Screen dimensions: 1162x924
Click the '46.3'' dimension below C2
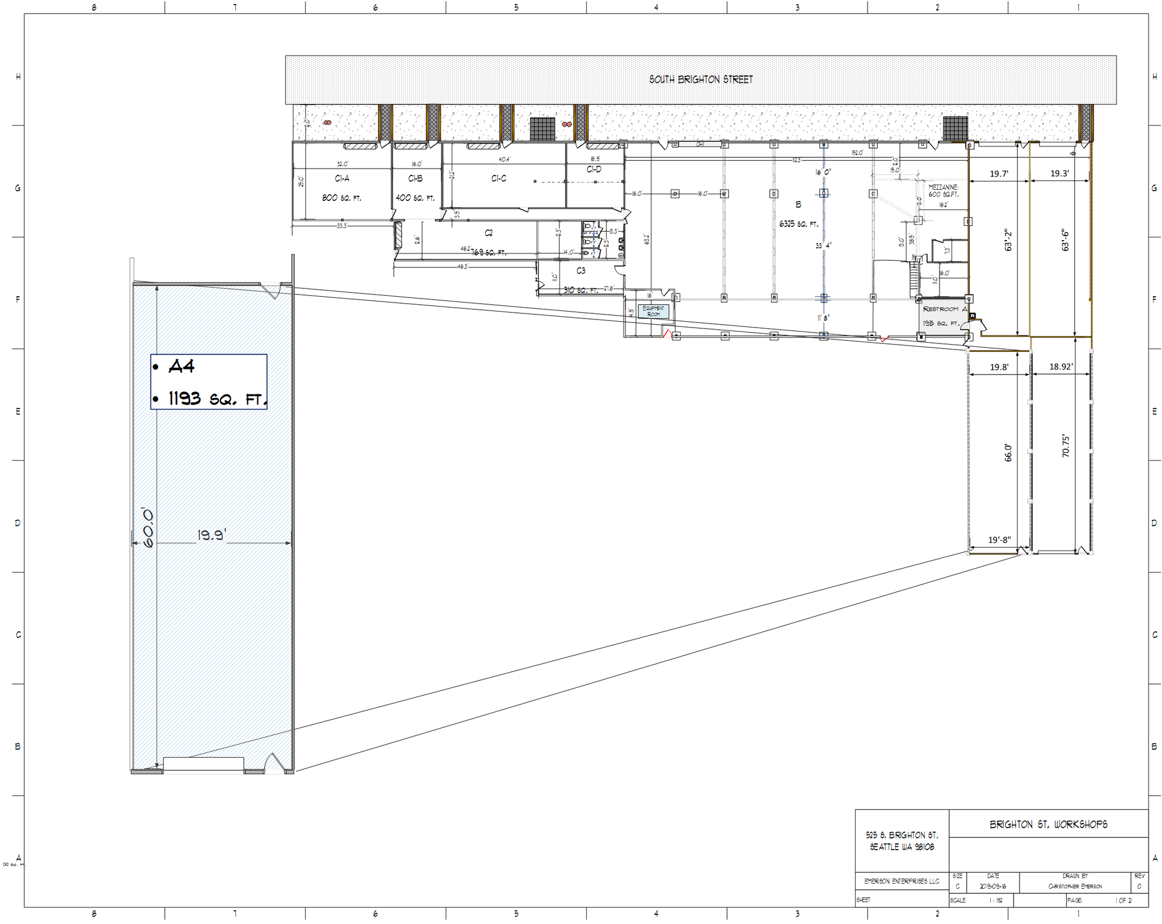[463, 266]
